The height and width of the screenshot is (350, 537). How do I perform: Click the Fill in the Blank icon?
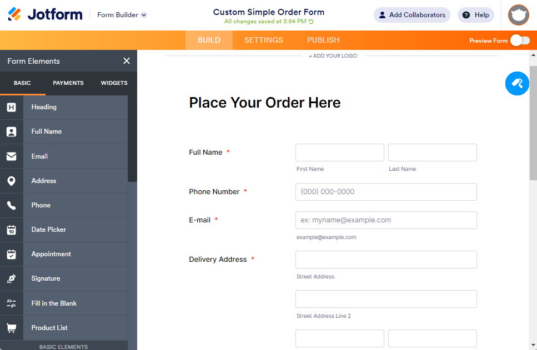pyautogui.click(x=11, y=303)
